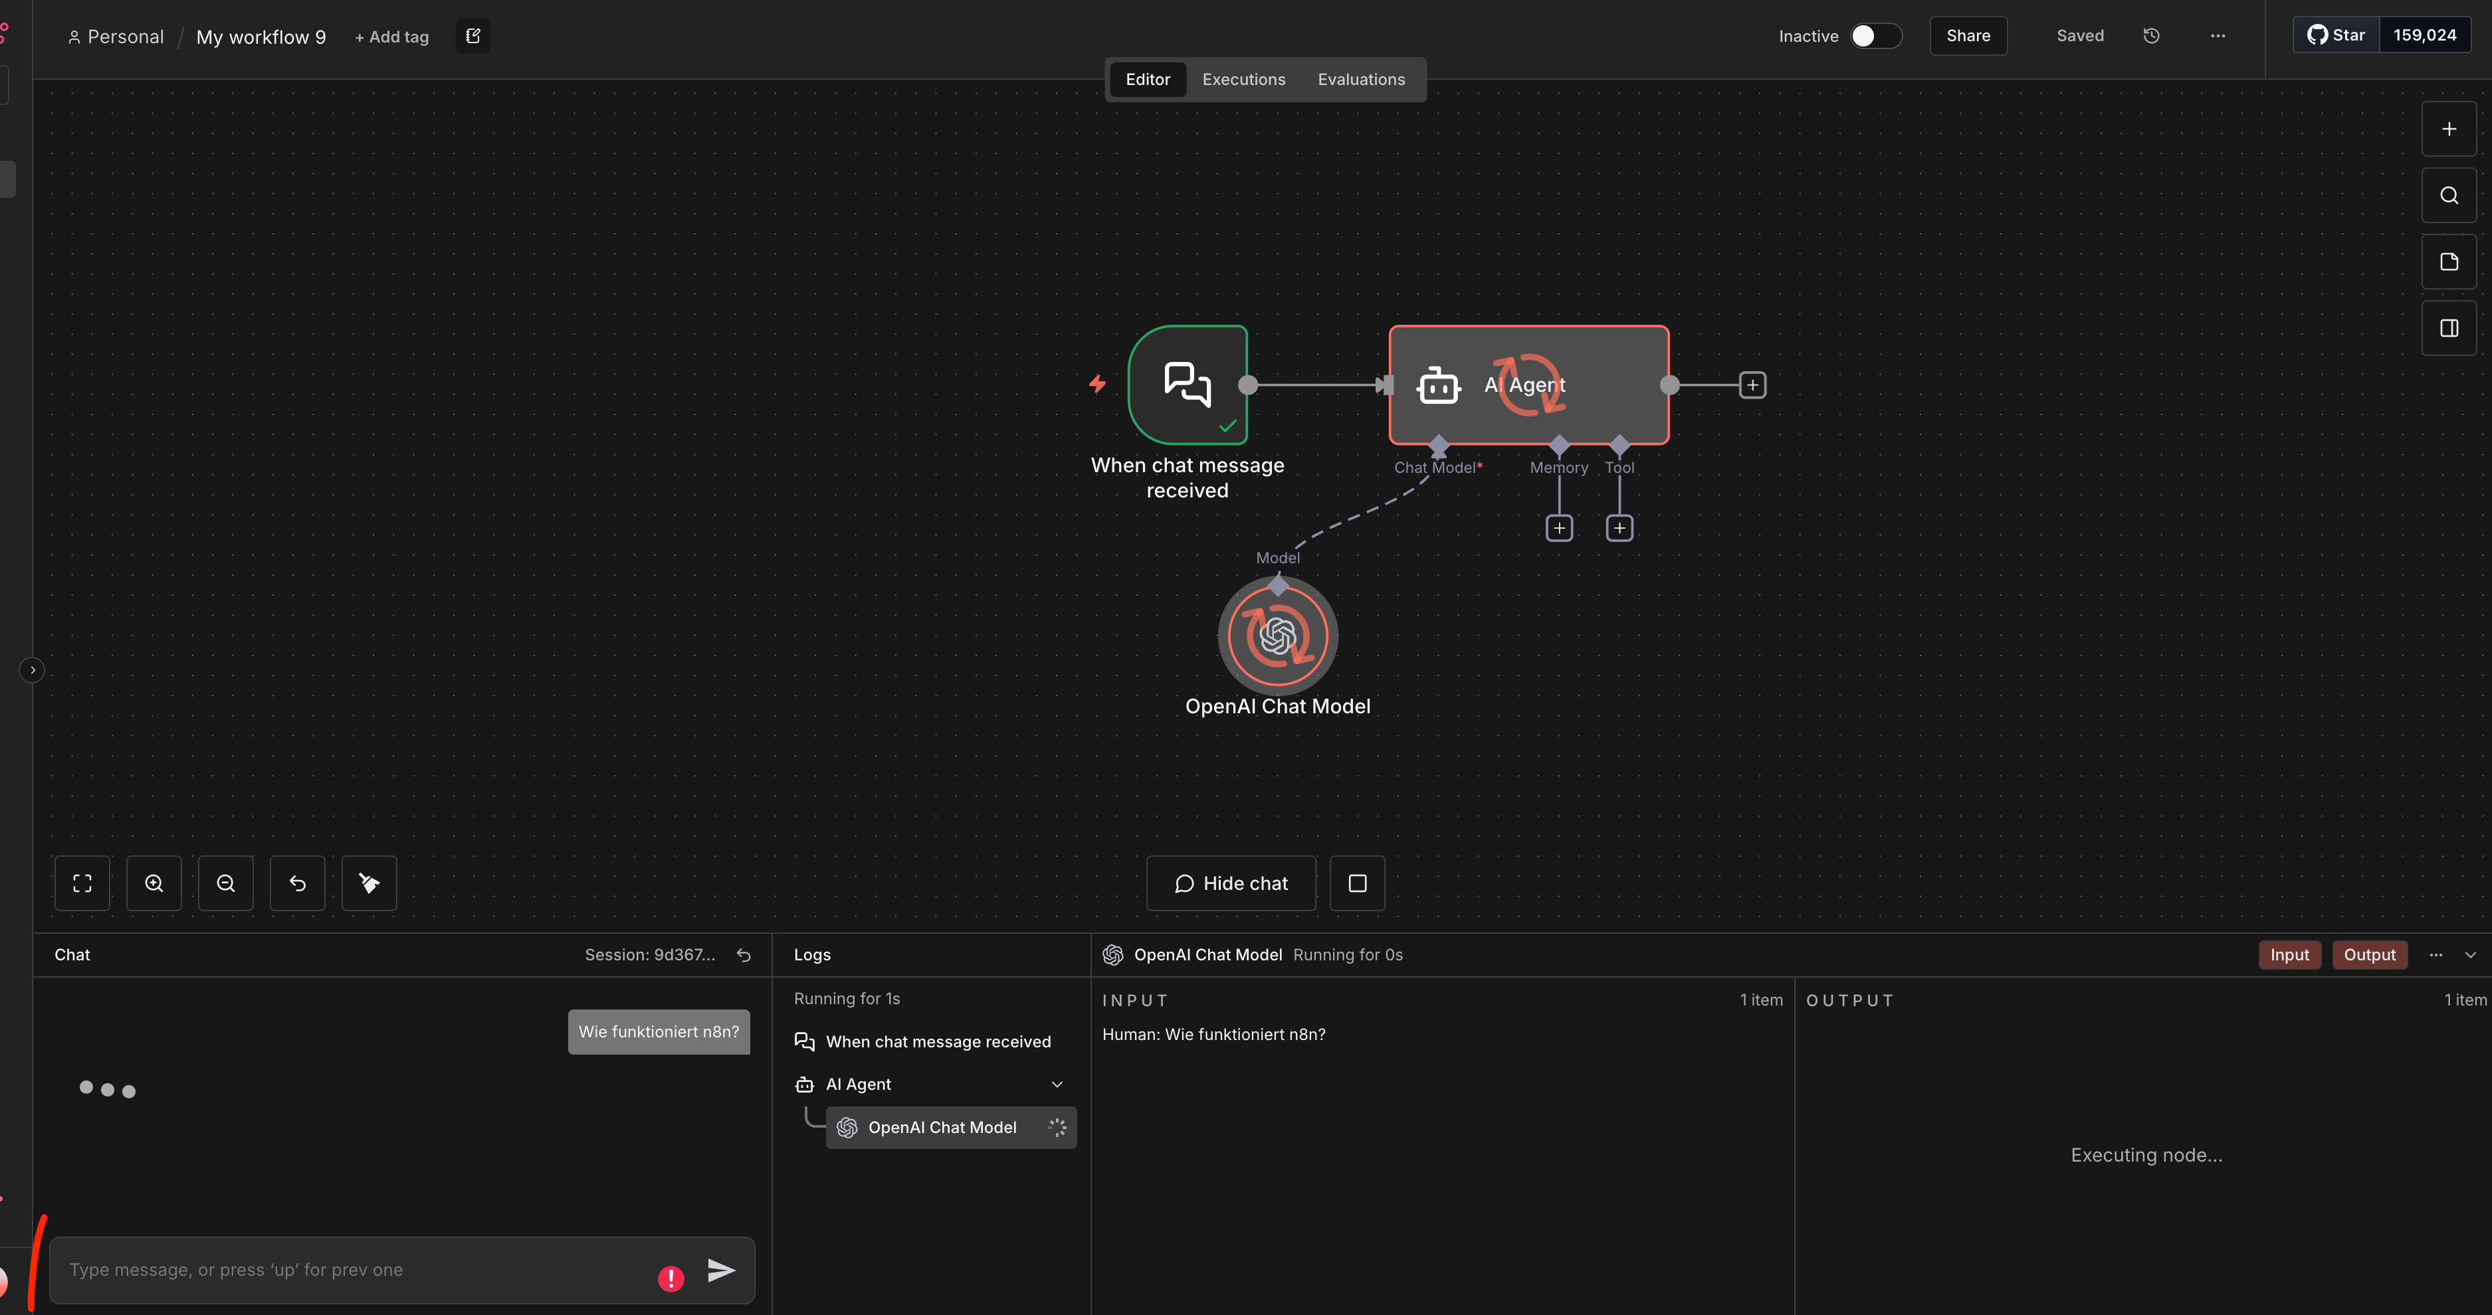The height and width of the screenshot is (1315, 2492).
Task: Expand the left sidebar chevron
Action: [x=32, y=670]
